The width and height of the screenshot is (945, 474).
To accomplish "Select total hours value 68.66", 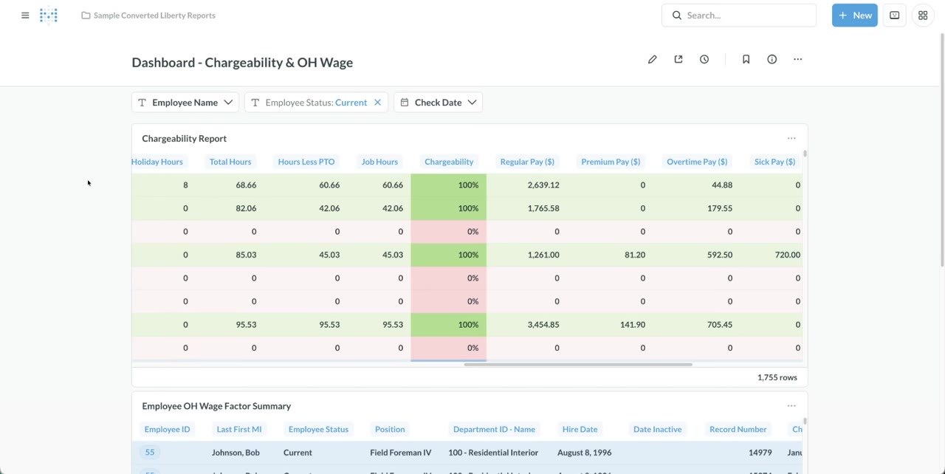I will point(246,185).
